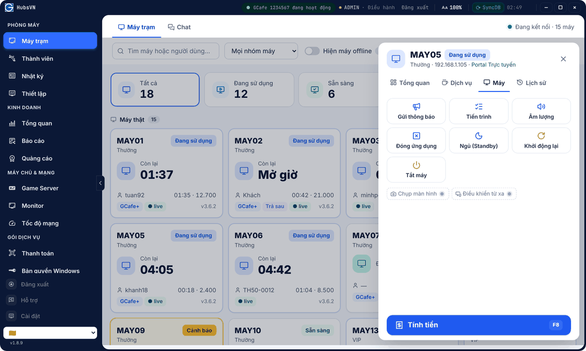The height and width of the screenshot is (351, 586).
Task: Switch to the Chat tab
Action: pyautogui.click(x=180, y=27)
